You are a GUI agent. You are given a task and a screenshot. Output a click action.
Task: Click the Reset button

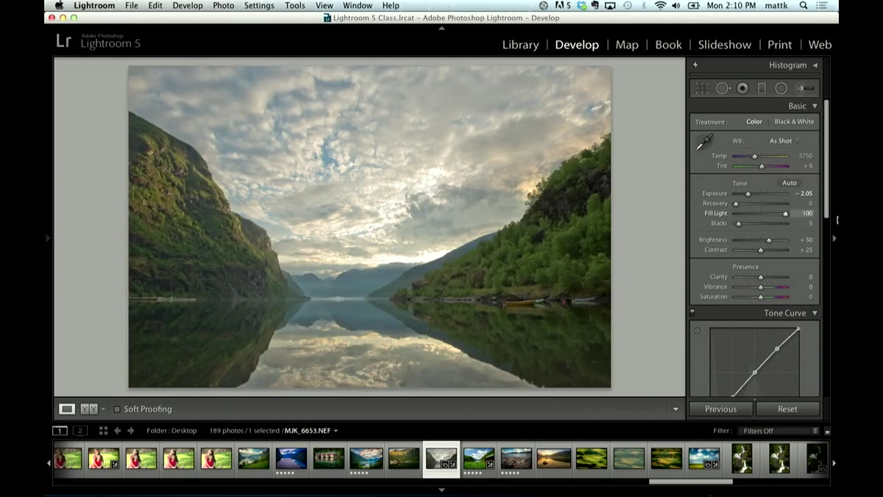[787, 409]
